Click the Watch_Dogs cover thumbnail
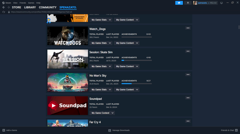 point(67,36)
